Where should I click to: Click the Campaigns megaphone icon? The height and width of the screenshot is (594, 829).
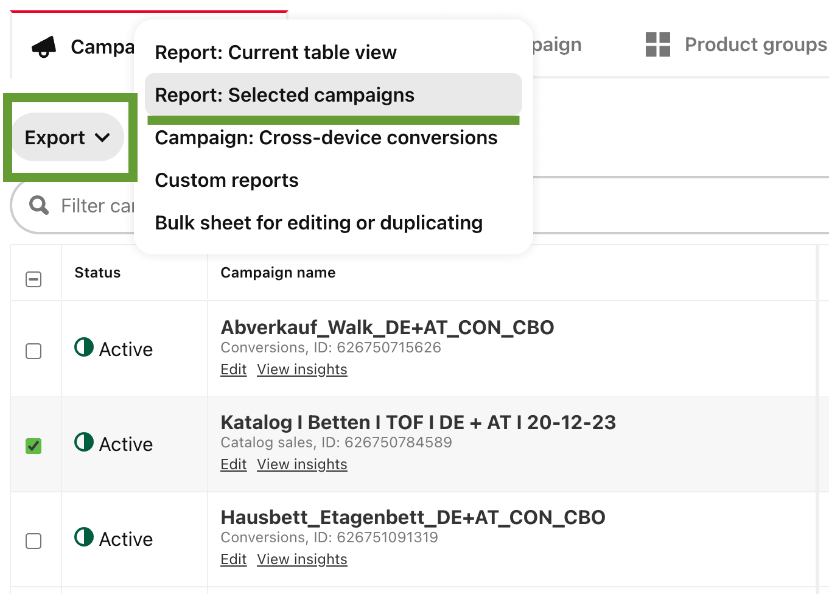click(x=44, y=46)
